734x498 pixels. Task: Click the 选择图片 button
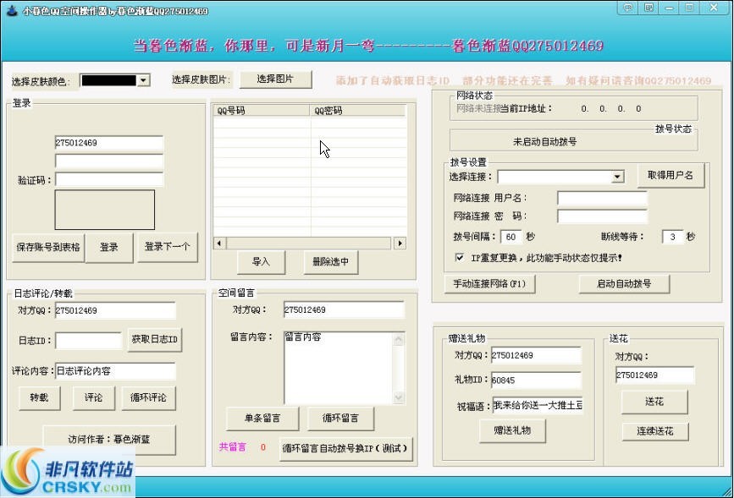275,79
